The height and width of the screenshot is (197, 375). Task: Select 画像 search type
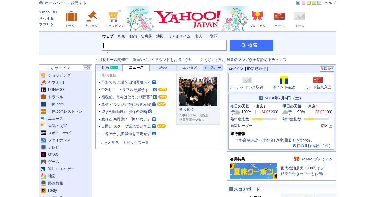121,36
